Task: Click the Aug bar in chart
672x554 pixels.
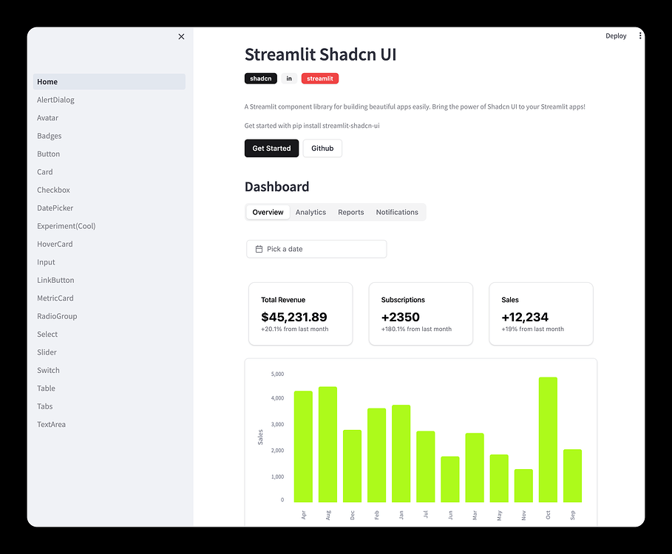Action: click(x=327, y=445)
